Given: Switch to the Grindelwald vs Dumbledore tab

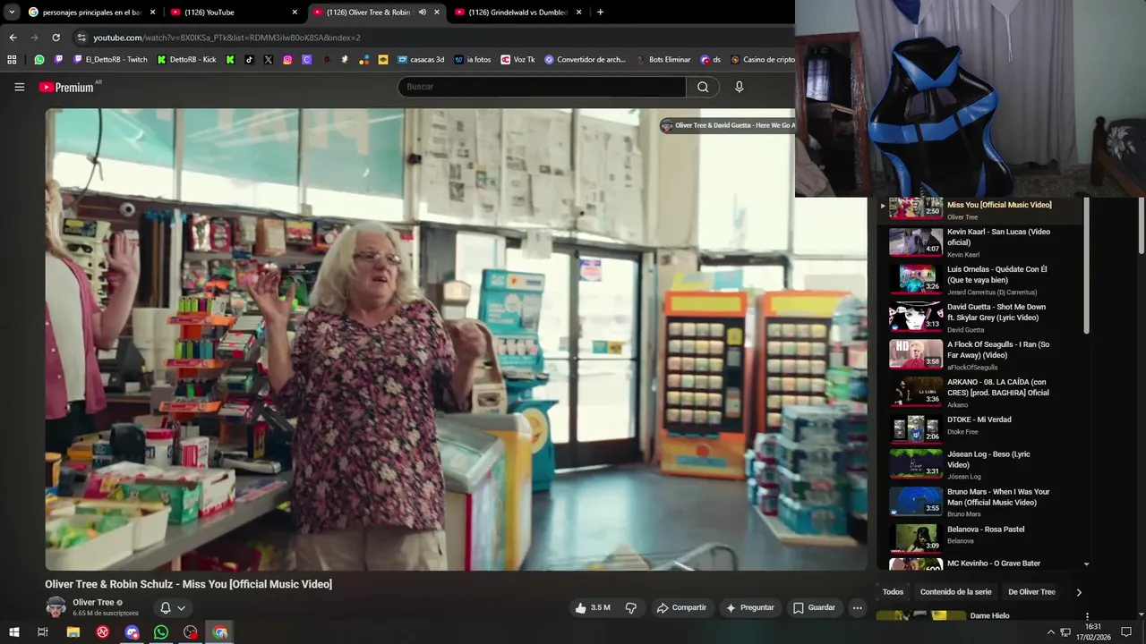Looking at the screenshot, I should pyautogui.click(x=518, y=13).
